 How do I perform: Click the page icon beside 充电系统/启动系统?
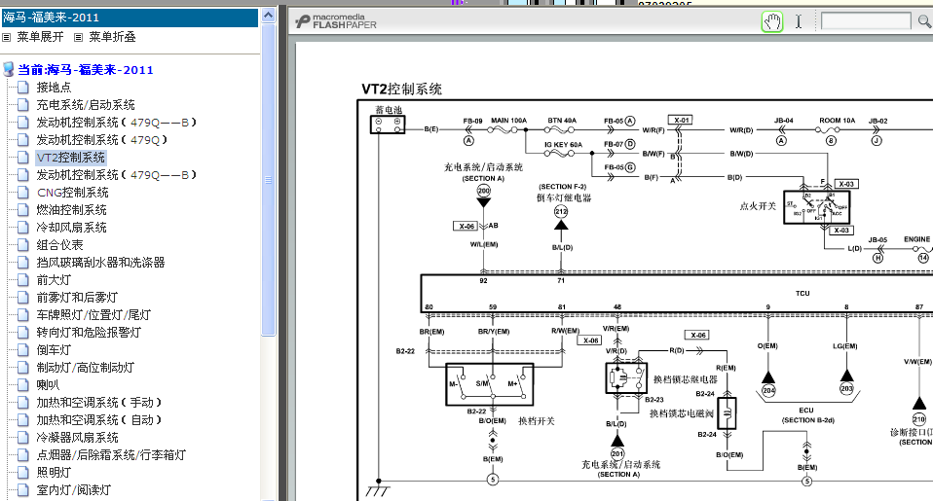(x=23, y=105)
